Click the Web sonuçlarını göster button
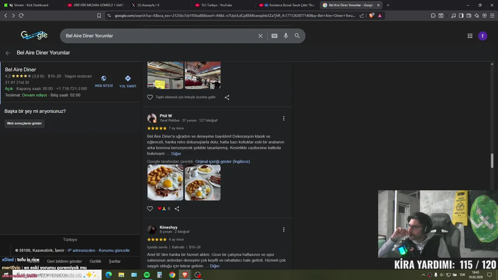The image size is (498, 280). [x=24, y=123]
